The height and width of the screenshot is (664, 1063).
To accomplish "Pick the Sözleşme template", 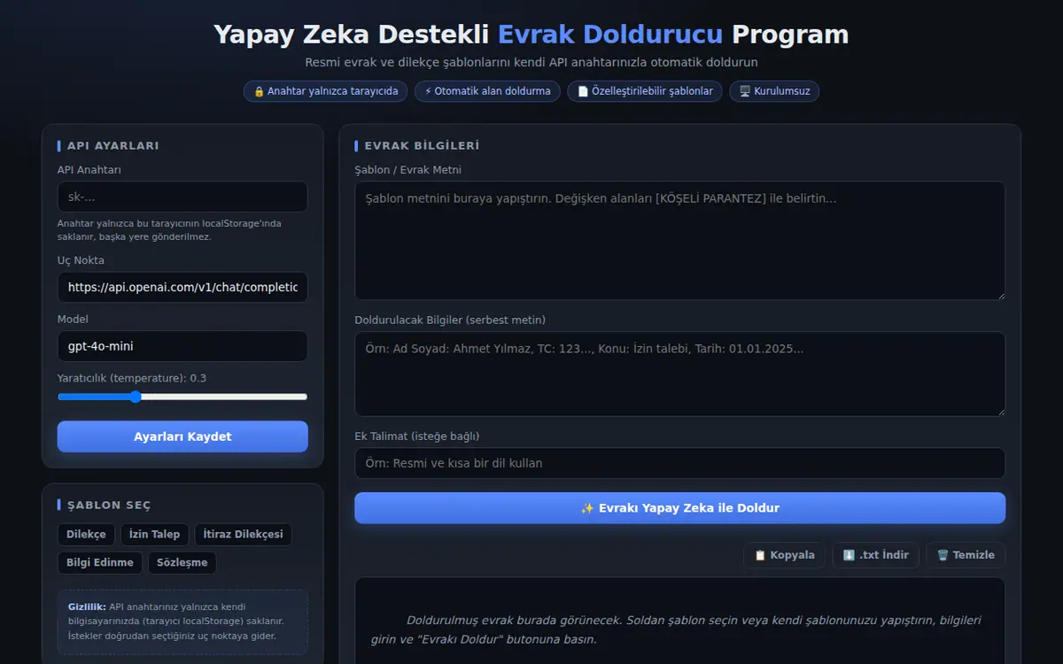I will click(182, 562).
